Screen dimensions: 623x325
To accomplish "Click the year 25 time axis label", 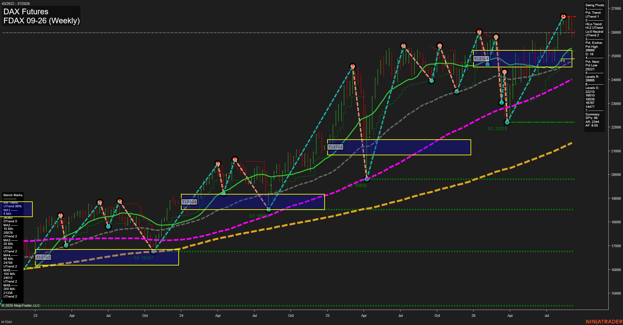I will point(328,316).
